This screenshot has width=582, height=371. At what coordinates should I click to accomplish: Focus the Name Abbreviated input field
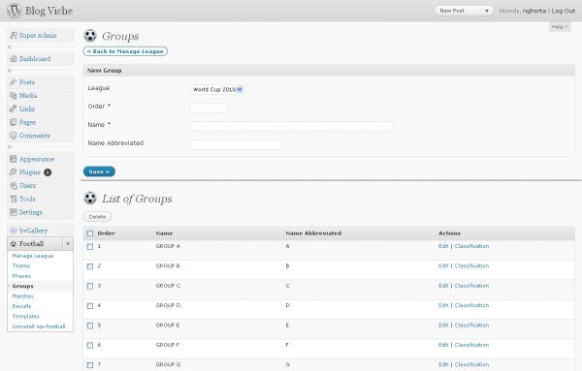click(236, 144)
